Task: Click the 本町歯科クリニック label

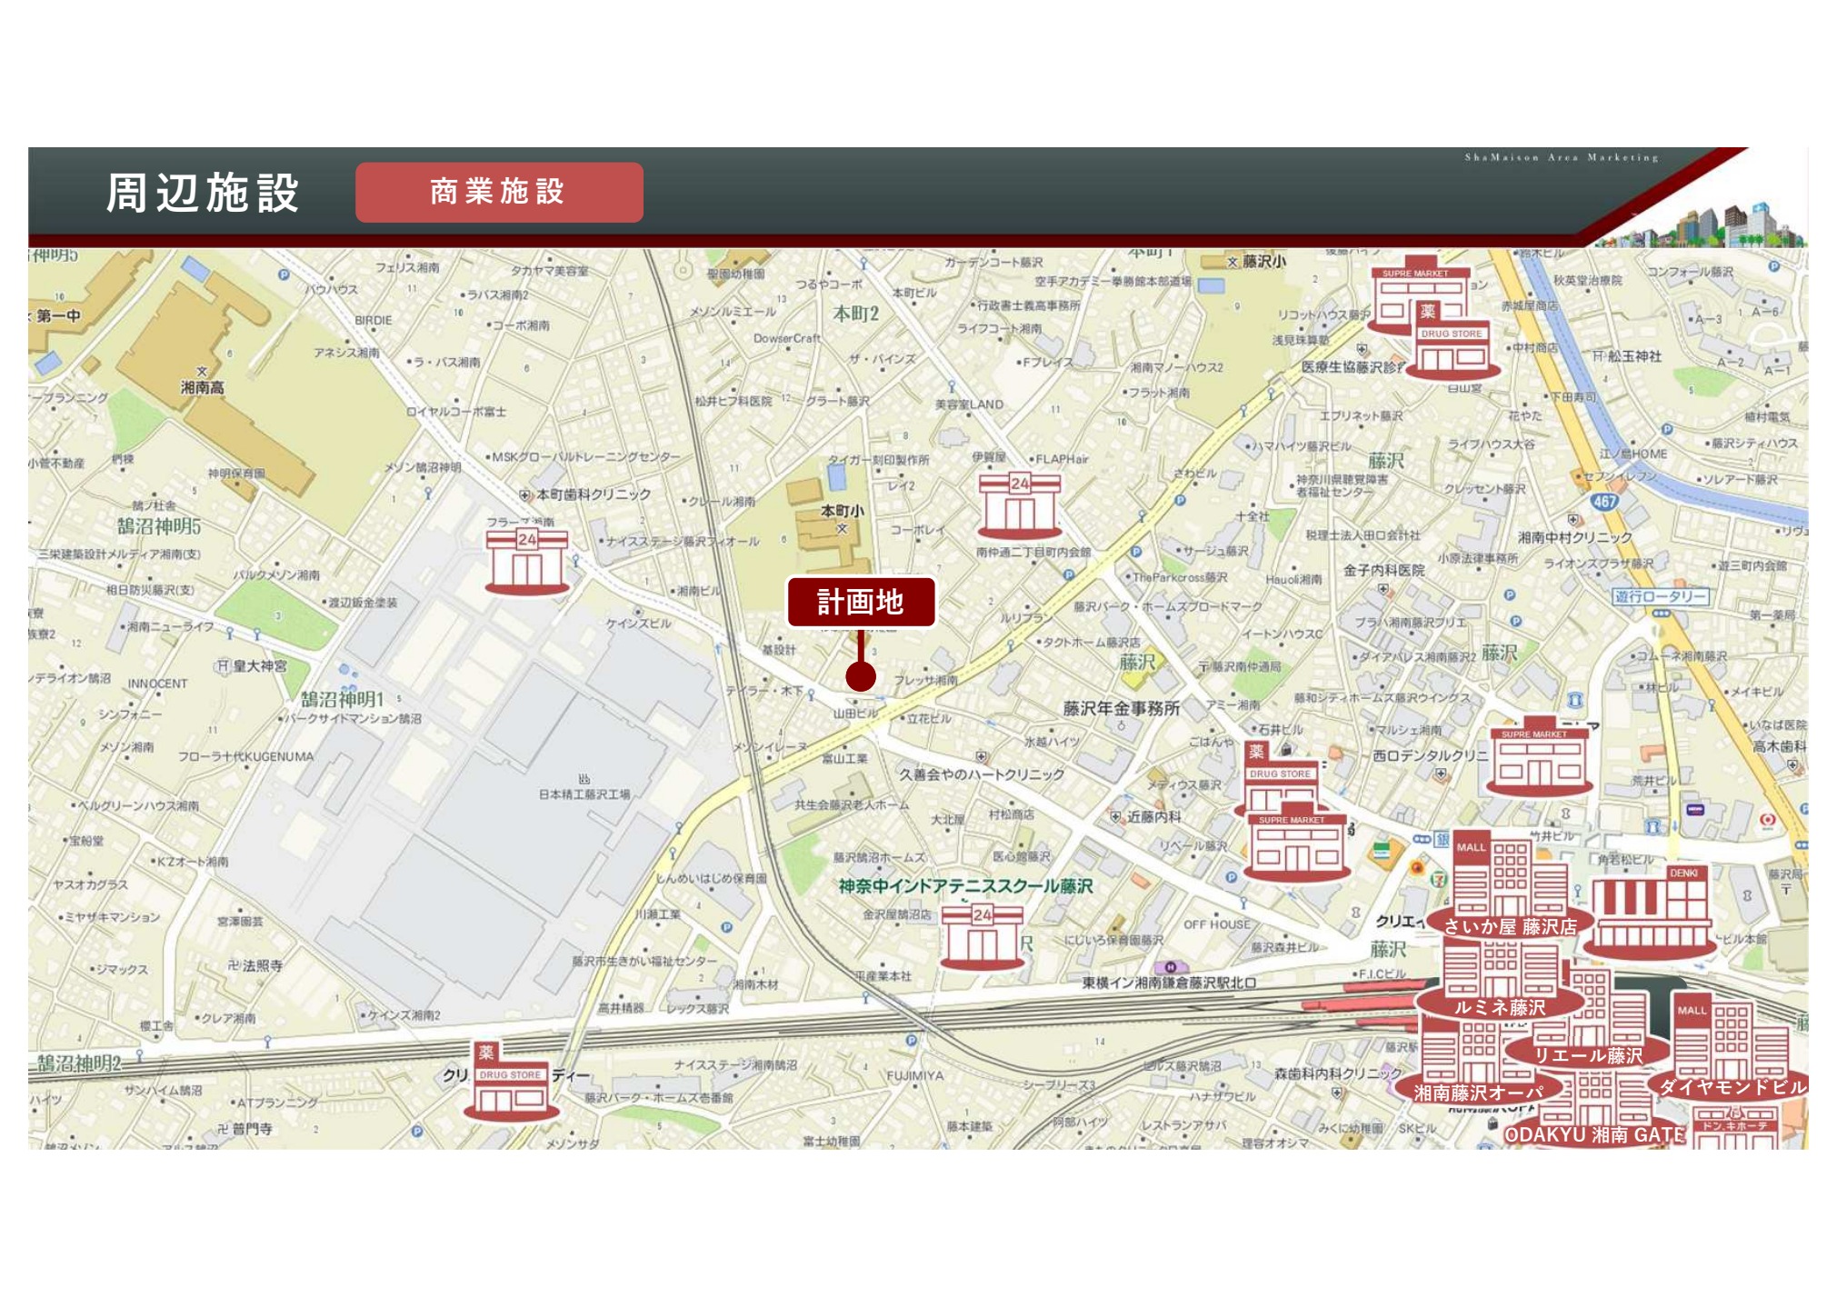Action: 593,494
